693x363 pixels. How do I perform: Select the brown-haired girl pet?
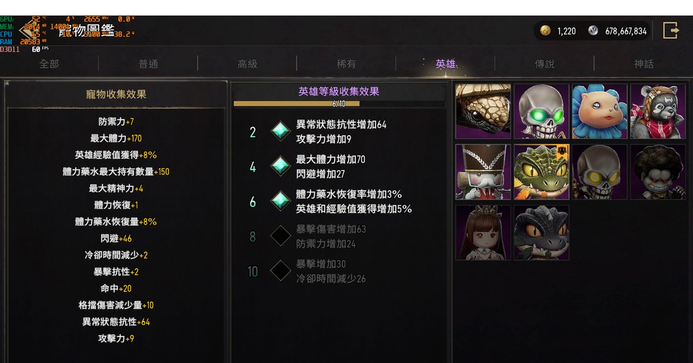coord(483,233)
